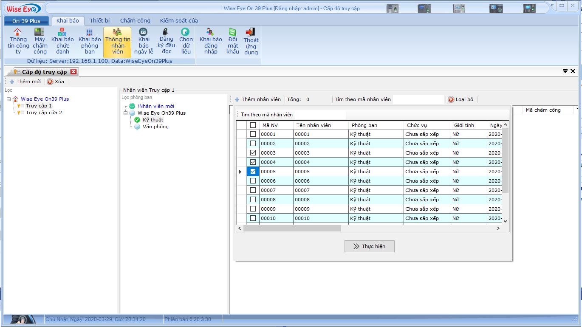Viewport: 582px width, 327px height.
Task: Click the Đổi mật khẩu icon
Action: (232, 32)
